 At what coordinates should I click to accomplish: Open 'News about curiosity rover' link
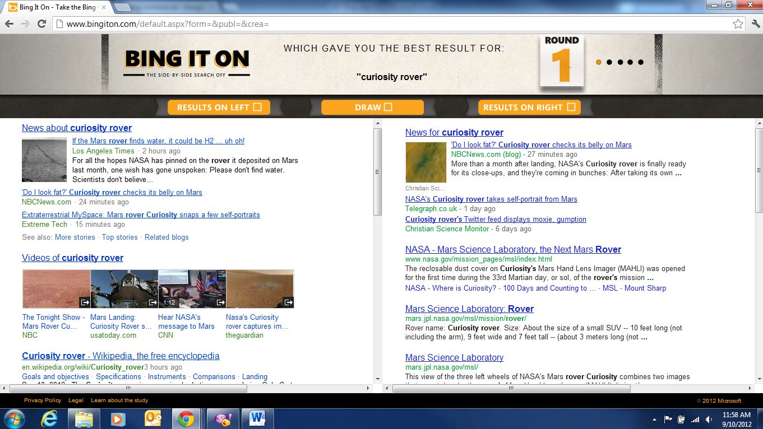[77, 128]
